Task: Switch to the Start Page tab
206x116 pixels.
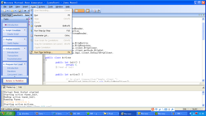Action: (6, 15)
